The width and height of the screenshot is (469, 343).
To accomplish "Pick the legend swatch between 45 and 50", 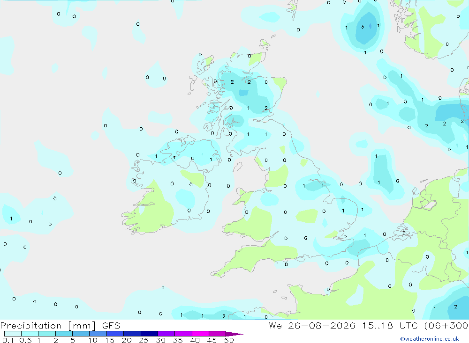I will [218, 334].
